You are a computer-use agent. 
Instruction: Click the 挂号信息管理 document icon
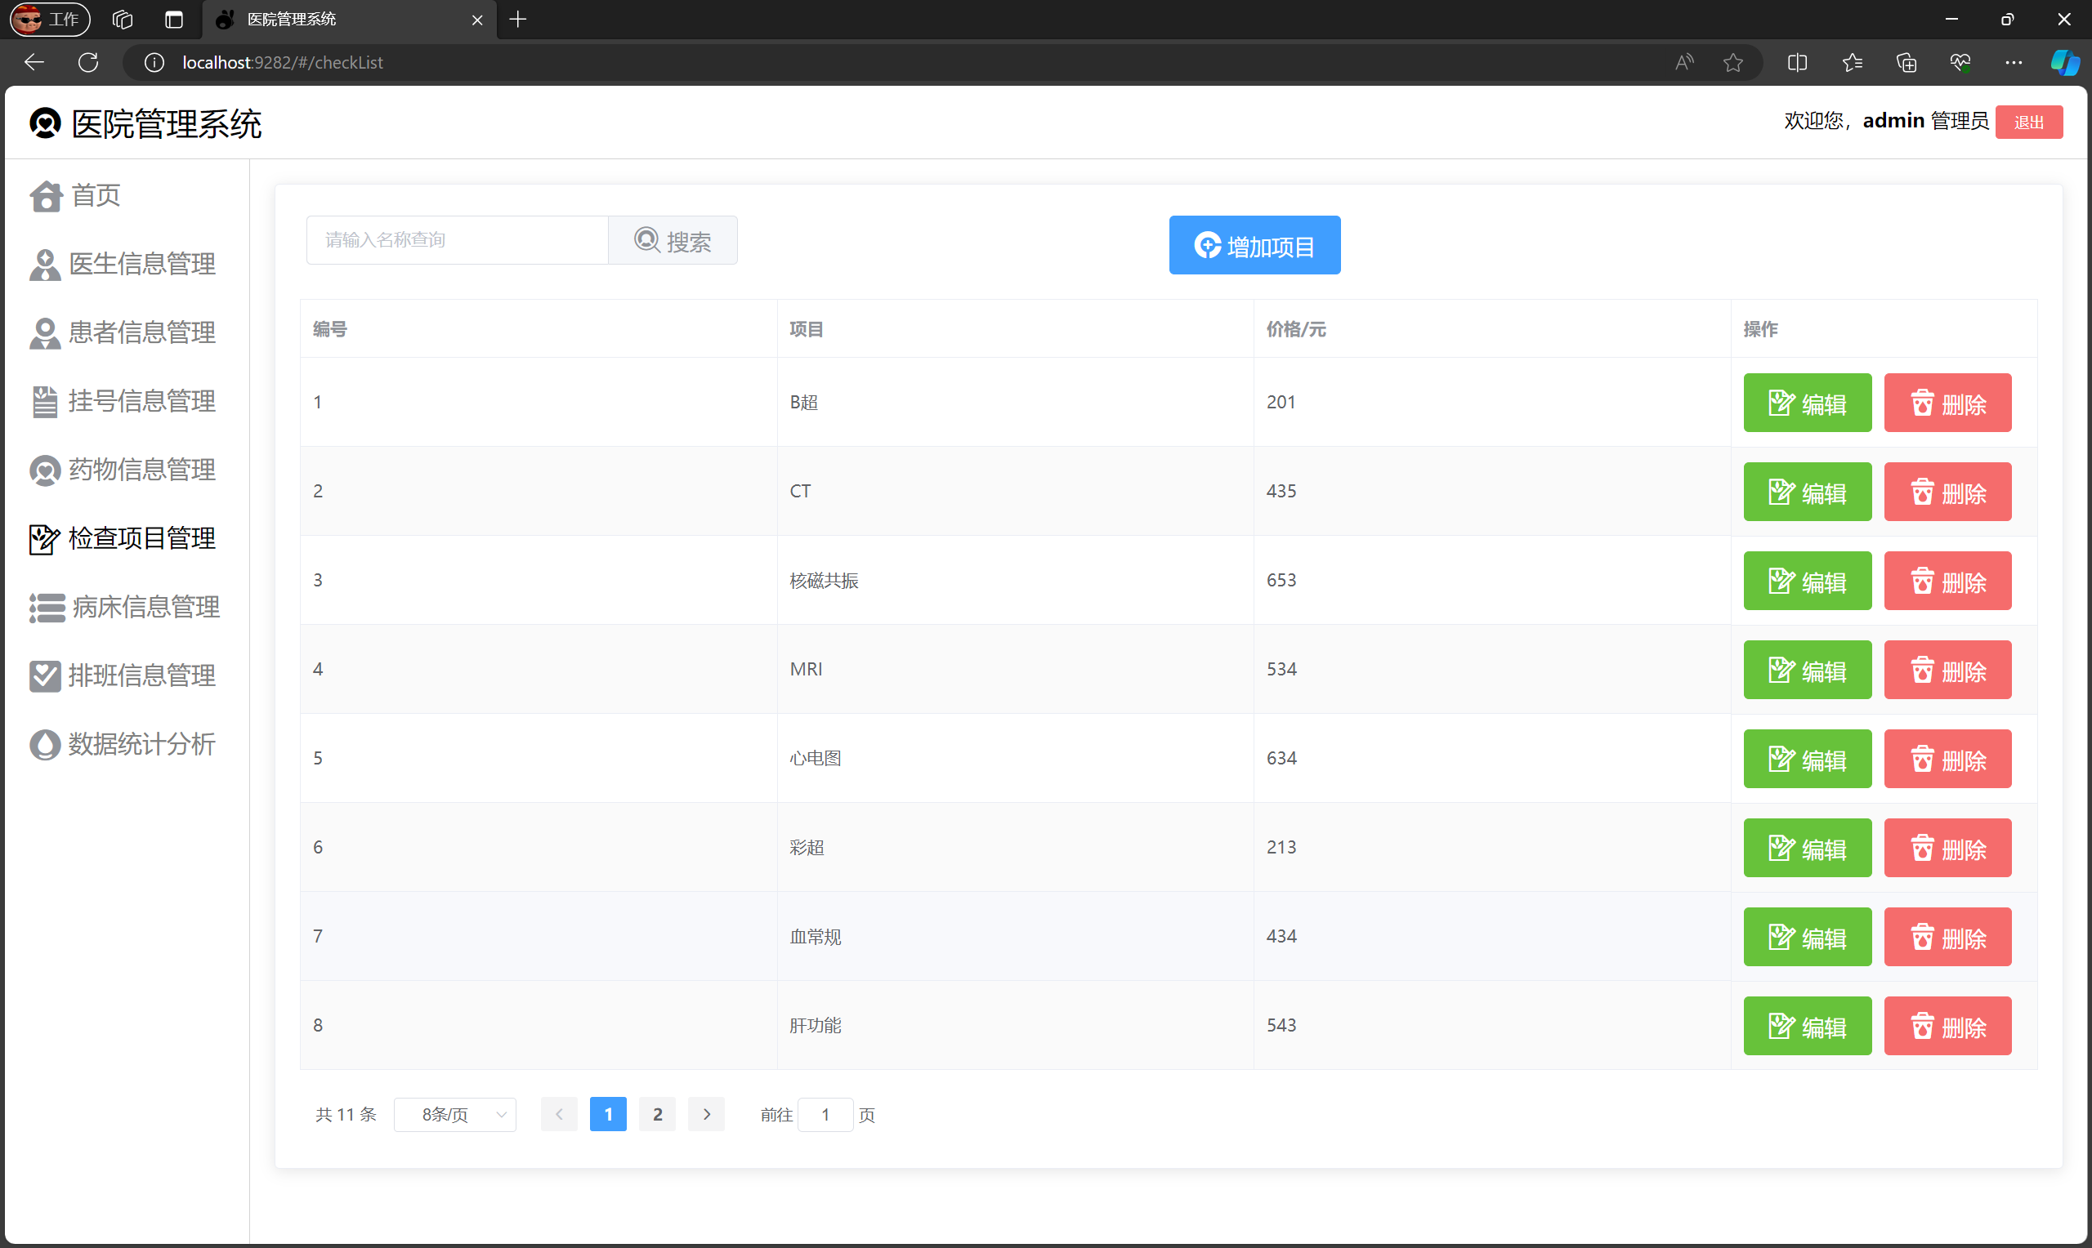(x=45, y=401)
